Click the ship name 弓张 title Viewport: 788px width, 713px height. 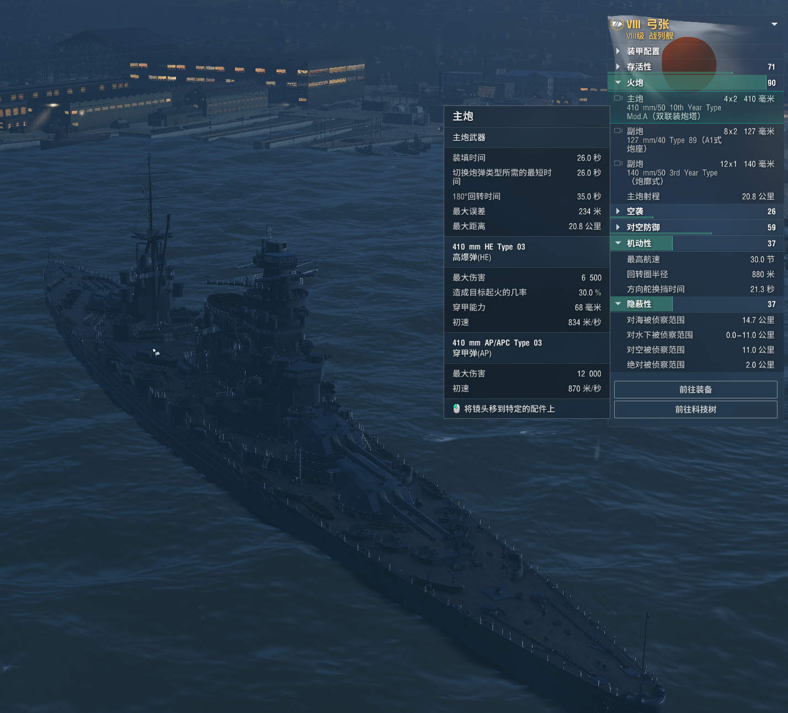coord(658,24)
